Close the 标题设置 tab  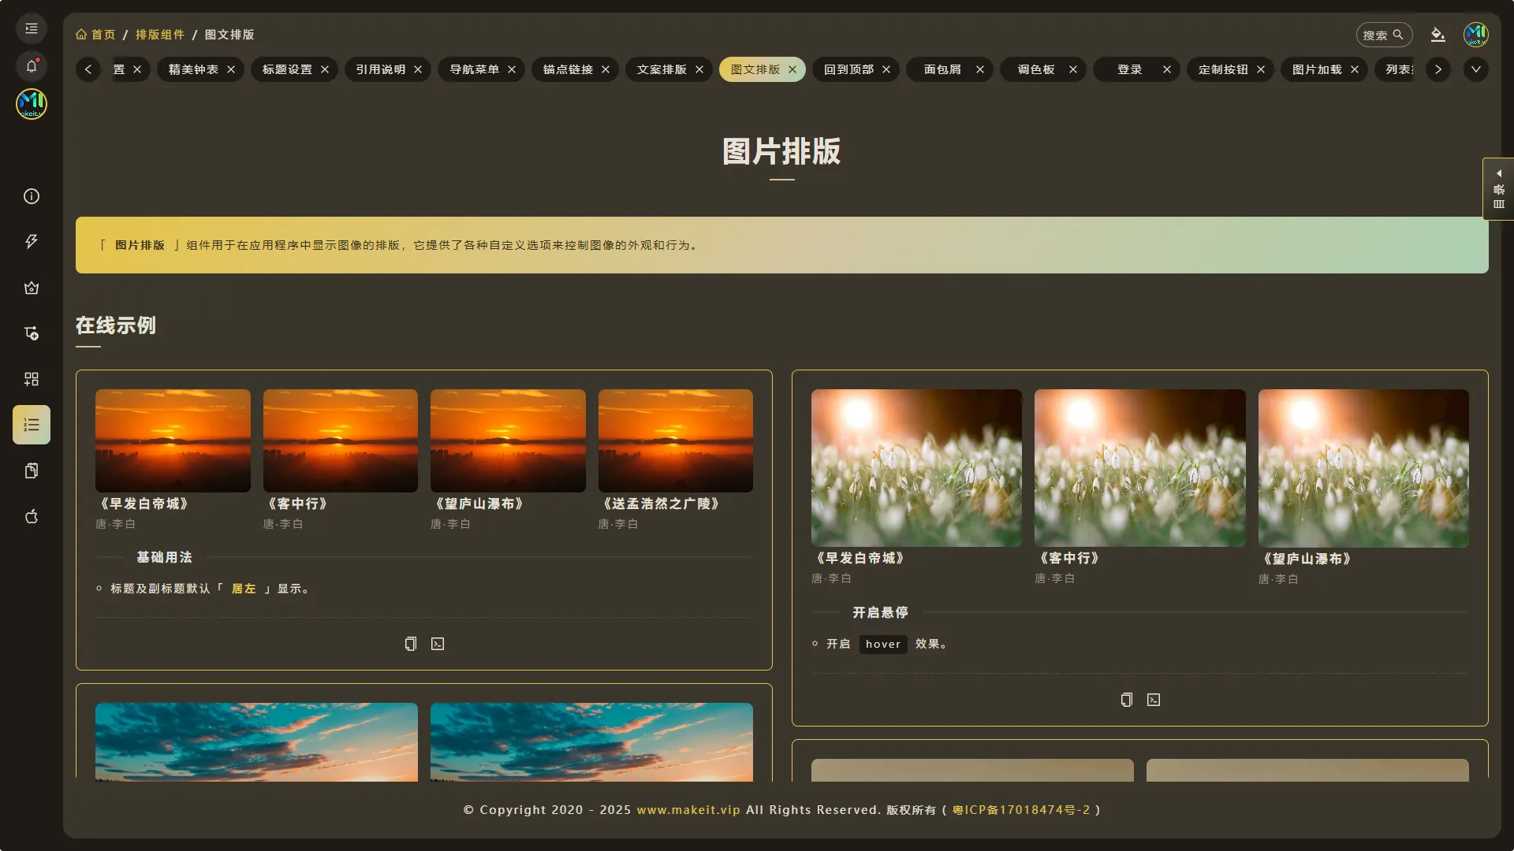pyautogui.click(x=325, y=69)
